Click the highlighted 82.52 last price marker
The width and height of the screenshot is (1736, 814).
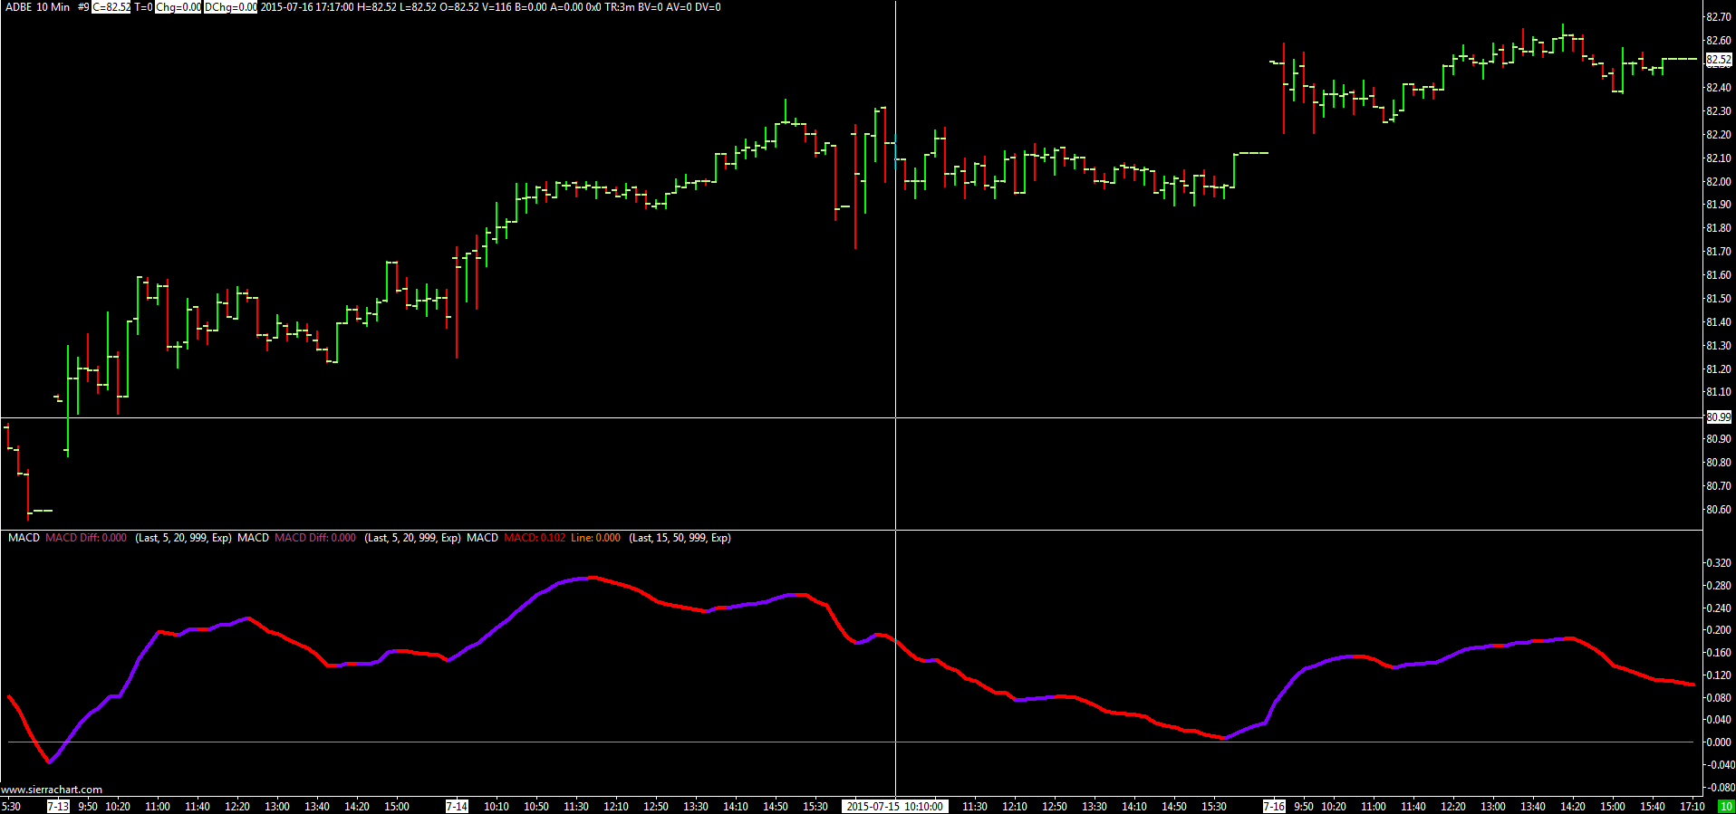pyautogui.click(x=1719, y=60)
